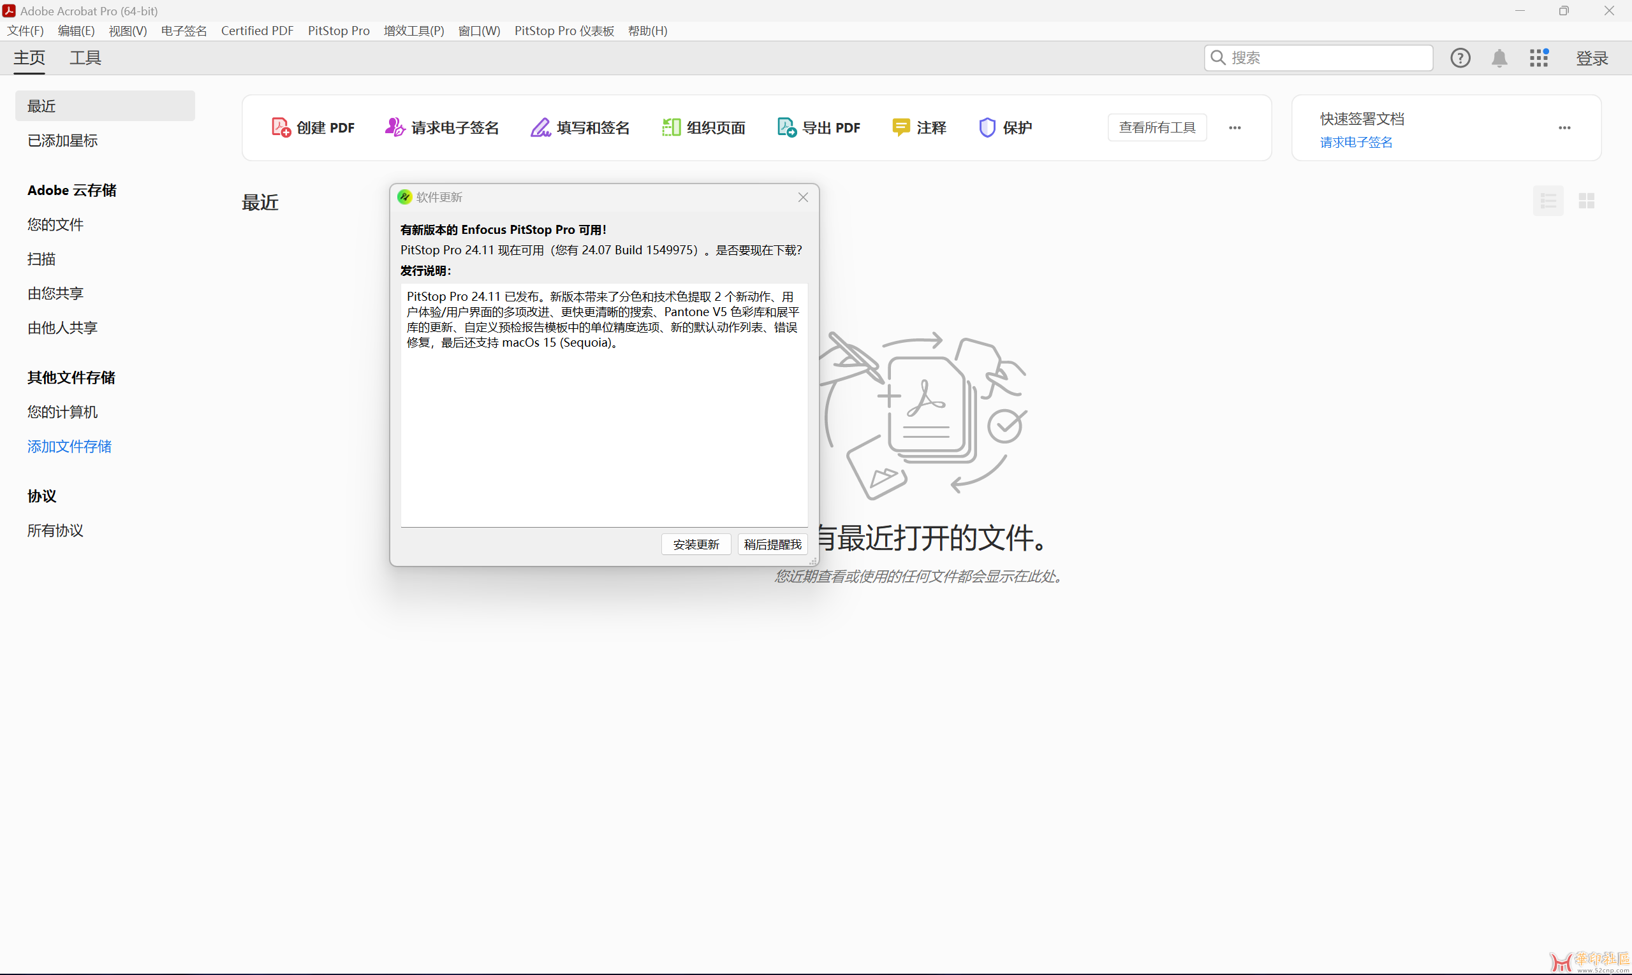Select 已添加星标 in the sidebar

pyautogui.click(x=62, y=140)
